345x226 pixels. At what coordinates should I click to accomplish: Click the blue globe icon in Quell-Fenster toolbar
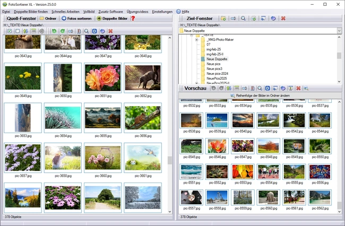[102, 31]
